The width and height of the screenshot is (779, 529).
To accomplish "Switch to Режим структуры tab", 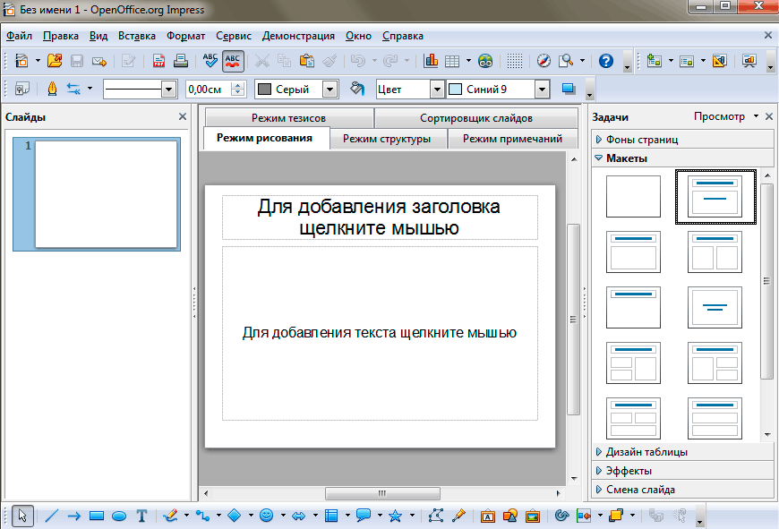I will pyautogui.click(x=387, y=139).
